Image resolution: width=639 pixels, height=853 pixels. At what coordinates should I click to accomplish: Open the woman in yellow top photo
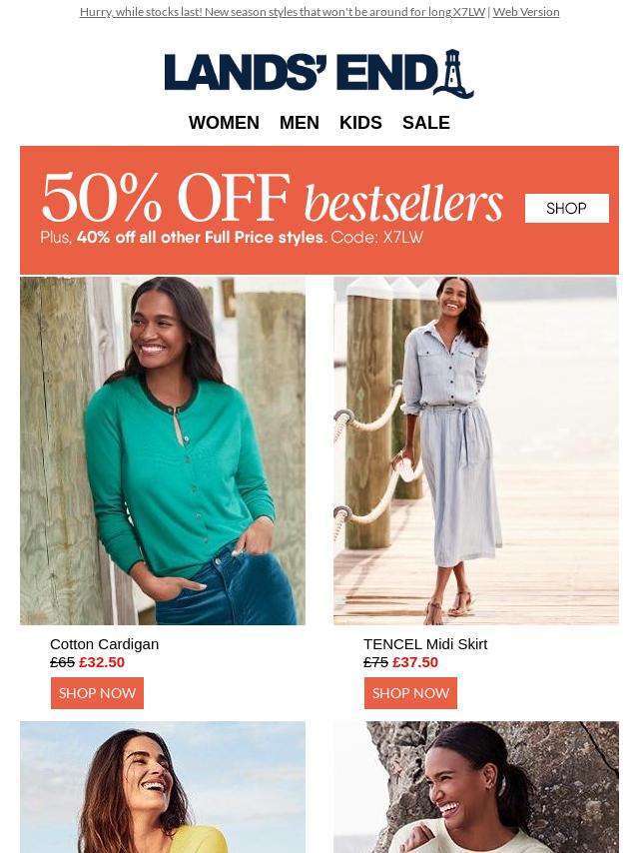point(163,787)
